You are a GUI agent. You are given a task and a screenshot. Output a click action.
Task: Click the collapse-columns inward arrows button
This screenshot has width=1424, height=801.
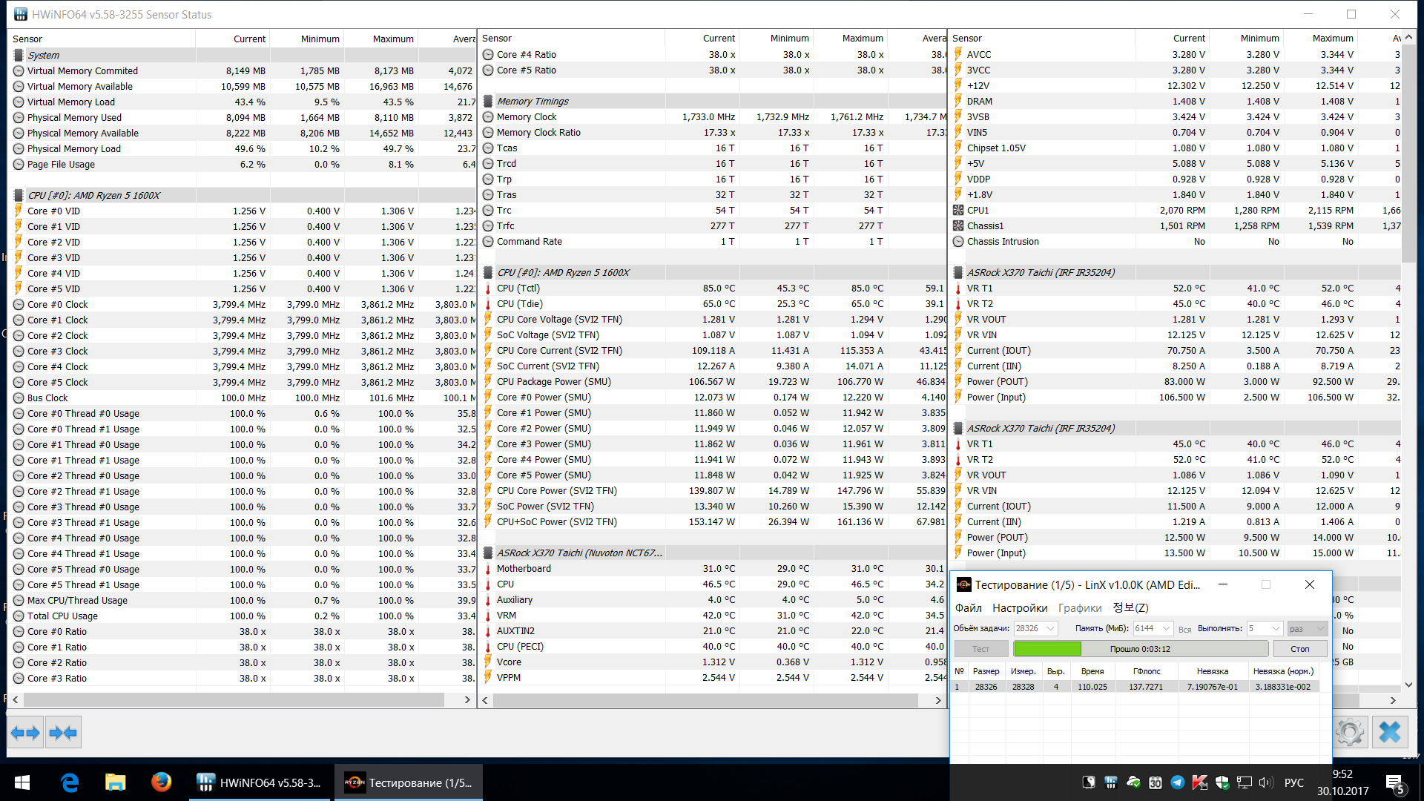pos(63,733)
